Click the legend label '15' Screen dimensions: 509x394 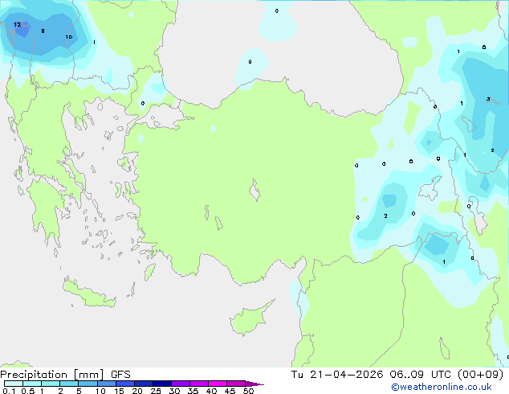119,391
